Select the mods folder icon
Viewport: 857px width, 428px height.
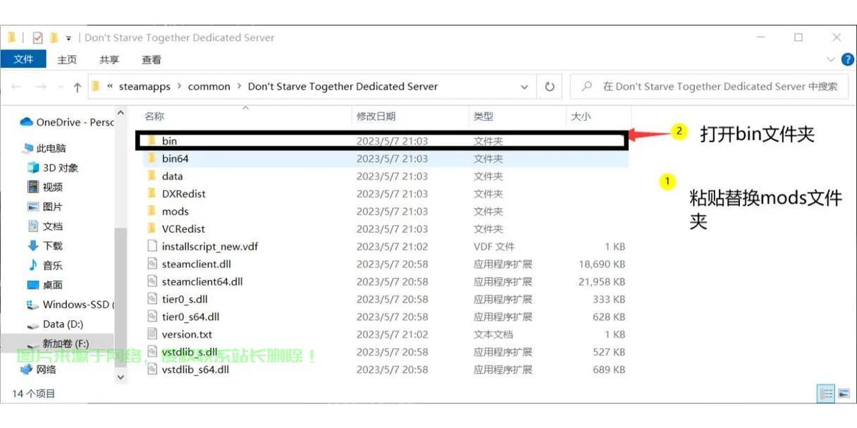(152, 212)
